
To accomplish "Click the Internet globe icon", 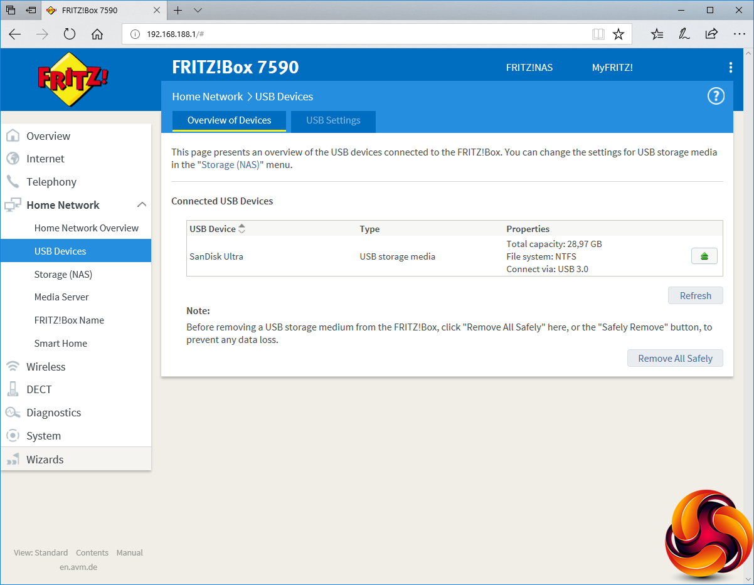I will point(12,159).
